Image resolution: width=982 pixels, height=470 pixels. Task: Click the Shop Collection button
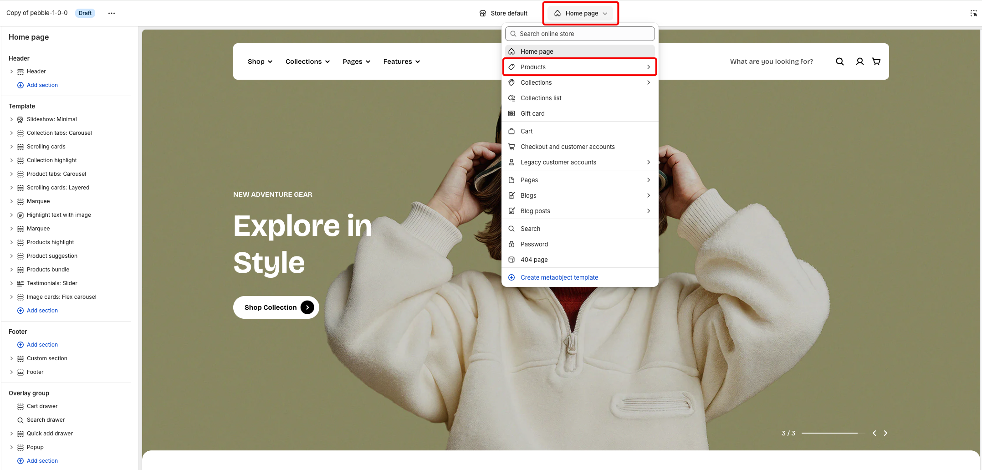276,307
